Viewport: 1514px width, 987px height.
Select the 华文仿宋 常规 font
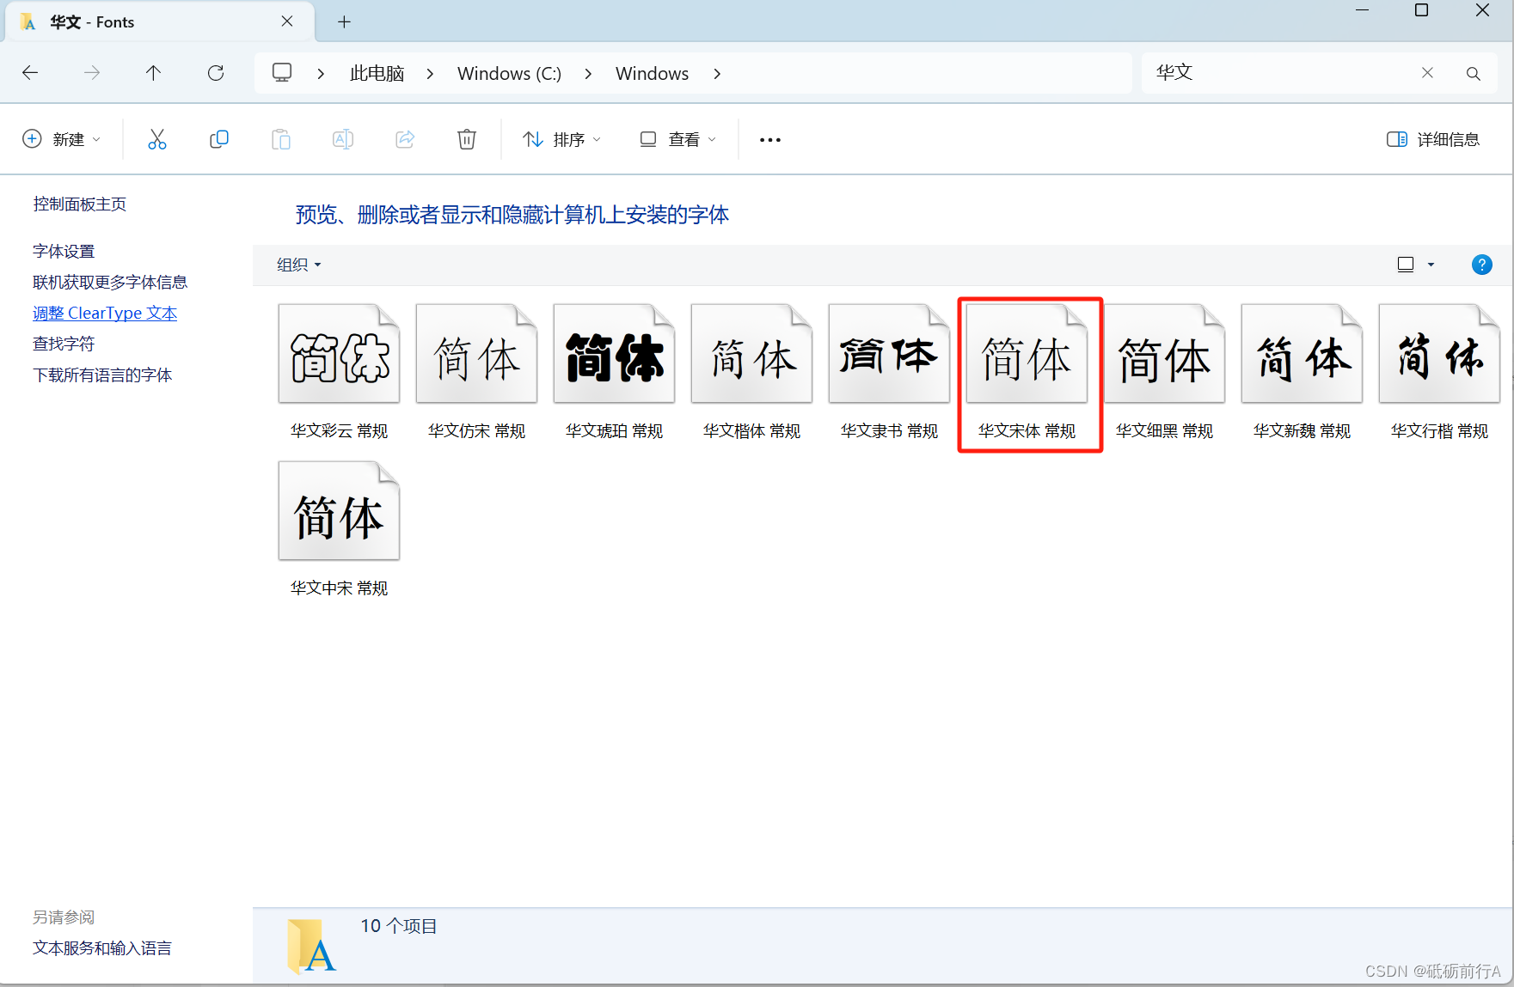click(477, 372)
